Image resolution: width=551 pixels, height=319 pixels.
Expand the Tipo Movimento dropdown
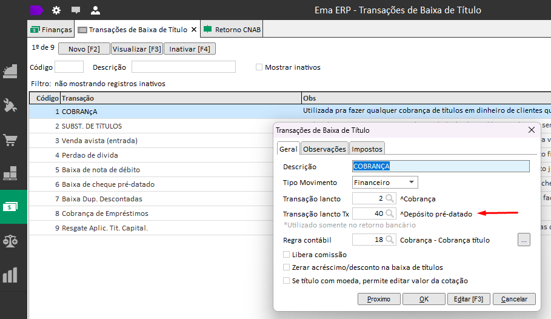point(411,182)
